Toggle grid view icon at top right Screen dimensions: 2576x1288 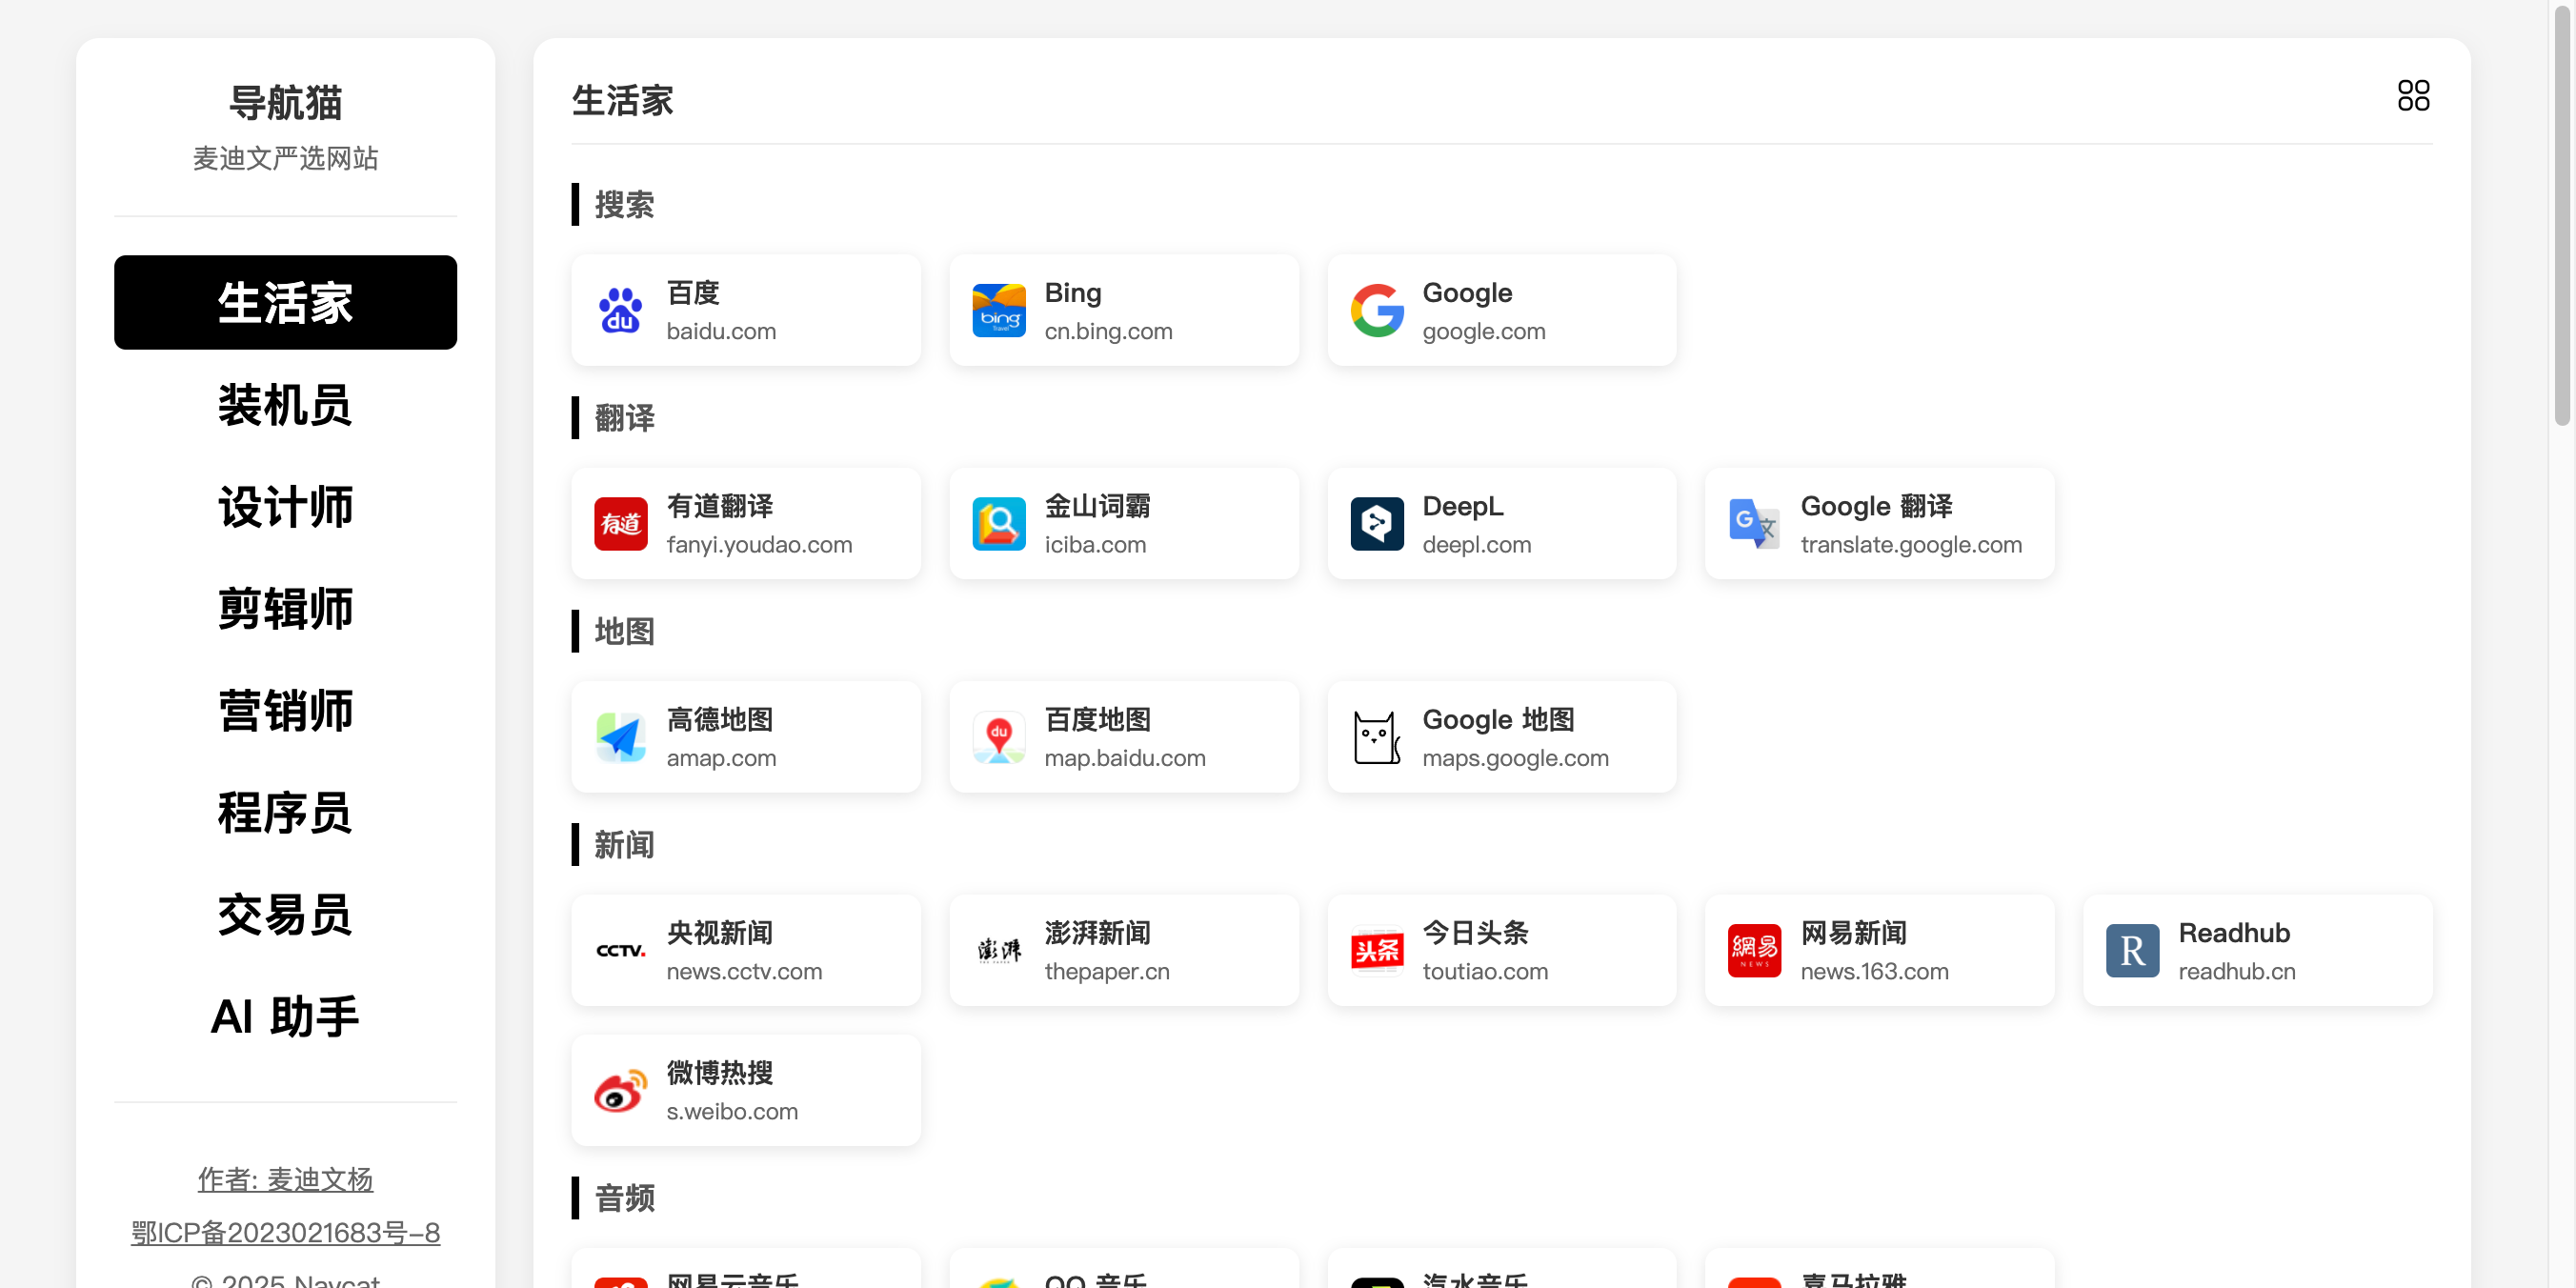tap(2412, 96)
